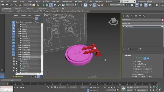164x92 pixels.
Task: Open the Modifier List dropdown
Action: click(x=143, y=24)
